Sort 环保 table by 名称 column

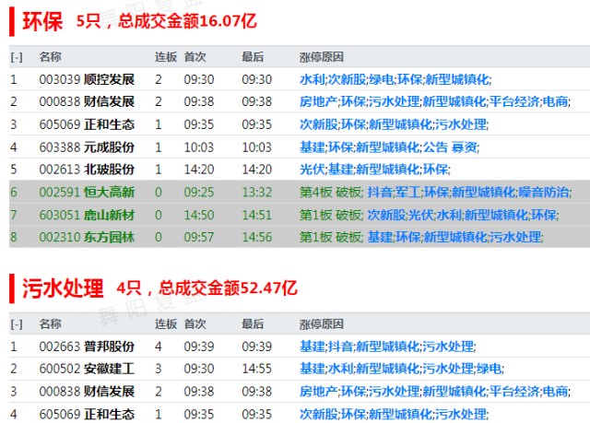(50, 57)
